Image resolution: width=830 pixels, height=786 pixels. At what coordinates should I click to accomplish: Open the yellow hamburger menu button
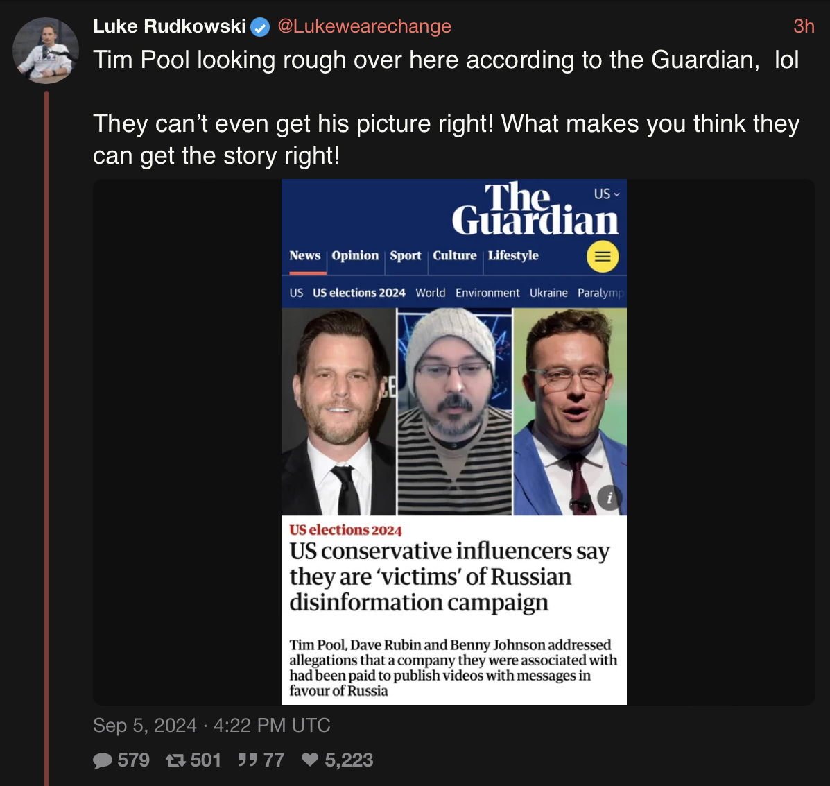pyautogui.click(x=603, y=257)
